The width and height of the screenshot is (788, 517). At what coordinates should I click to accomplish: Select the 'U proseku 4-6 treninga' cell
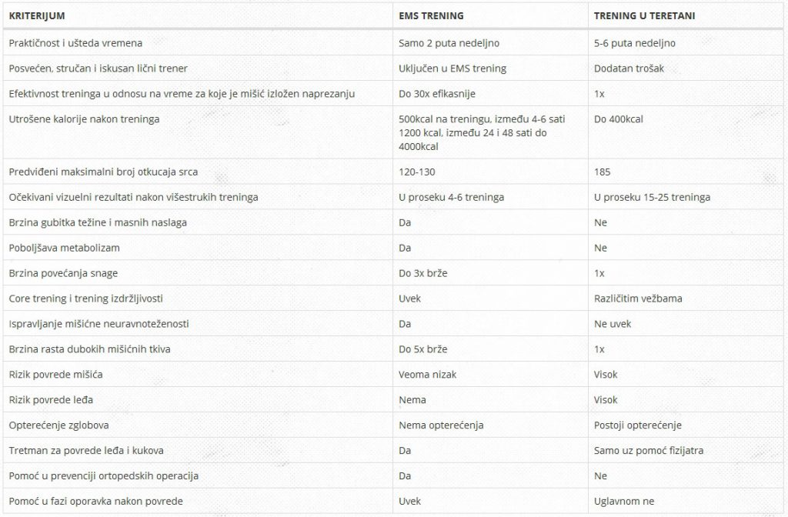point(451,197)
